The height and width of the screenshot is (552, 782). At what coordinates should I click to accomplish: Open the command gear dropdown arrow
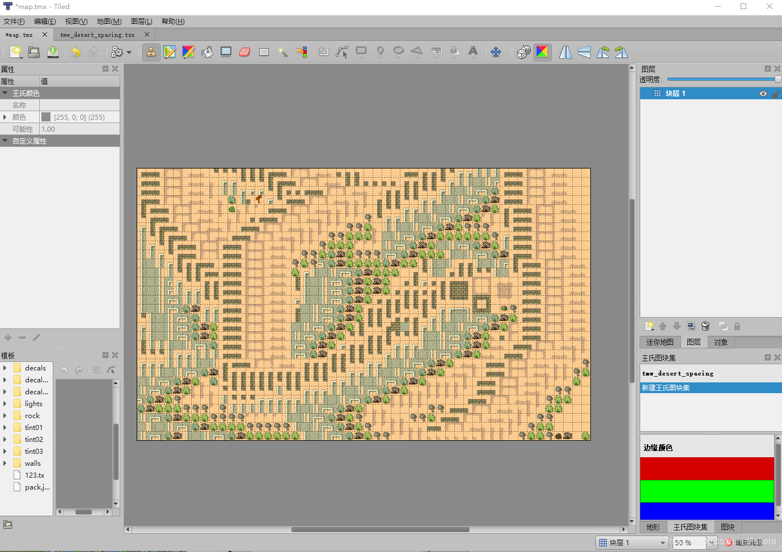point(129,53)
